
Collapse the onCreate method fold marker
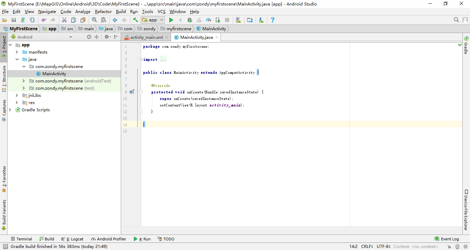pos(141,92)
